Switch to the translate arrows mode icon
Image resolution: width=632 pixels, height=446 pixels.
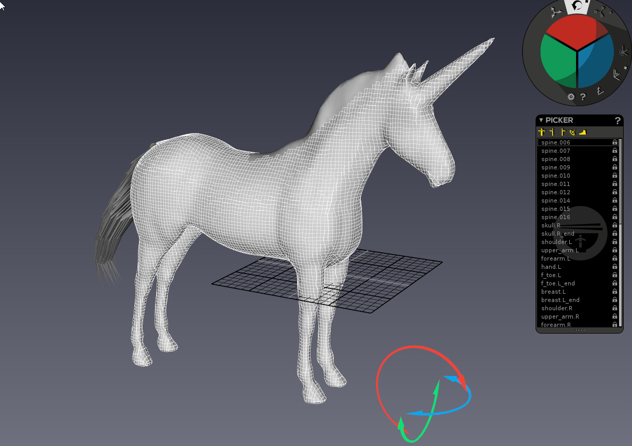coord(557,12)
